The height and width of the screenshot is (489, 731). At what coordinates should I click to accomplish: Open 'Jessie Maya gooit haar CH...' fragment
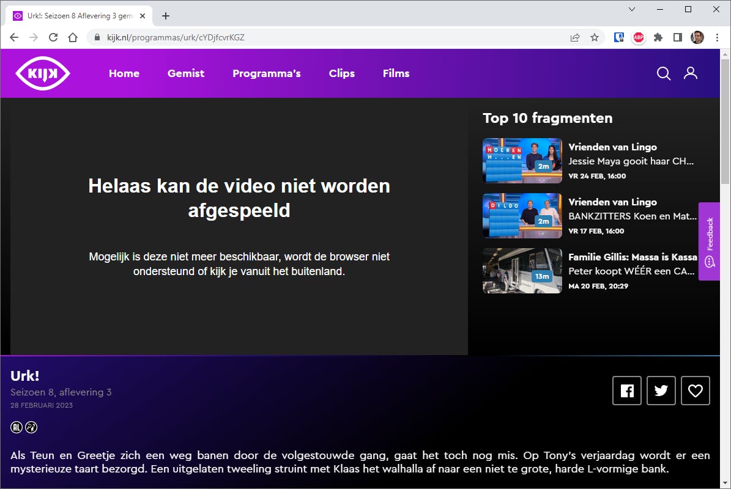tap(631, 161)
